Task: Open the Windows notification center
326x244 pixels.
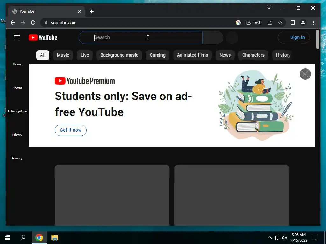Action: [315, 238]
